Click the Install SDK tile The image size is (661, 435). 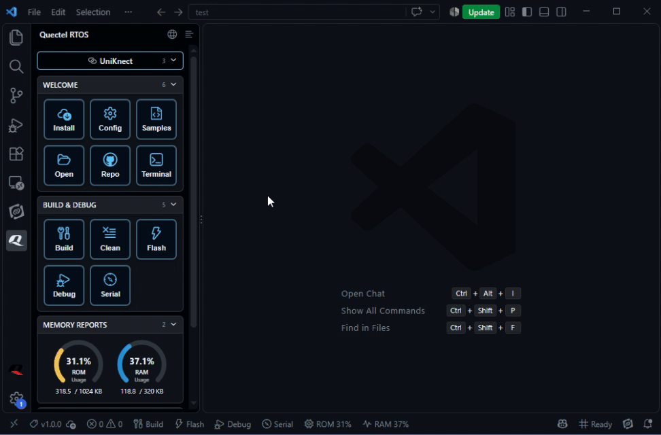click(64, 120)
